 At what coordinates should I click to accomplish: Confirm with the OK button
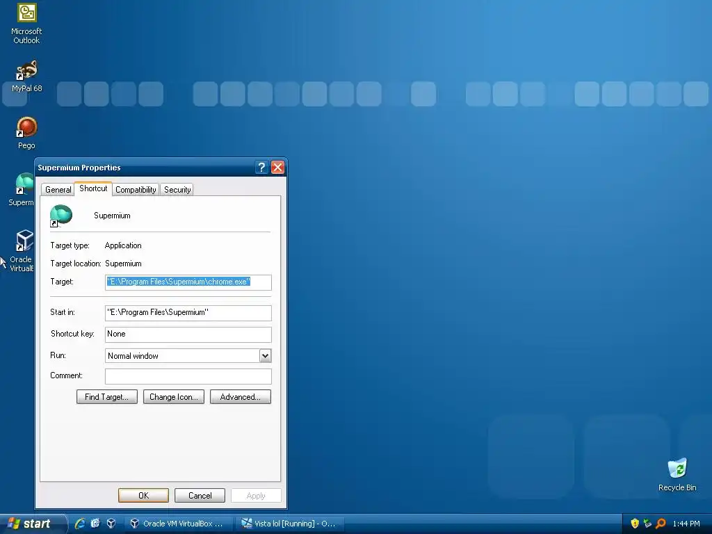tap(143, 495)
